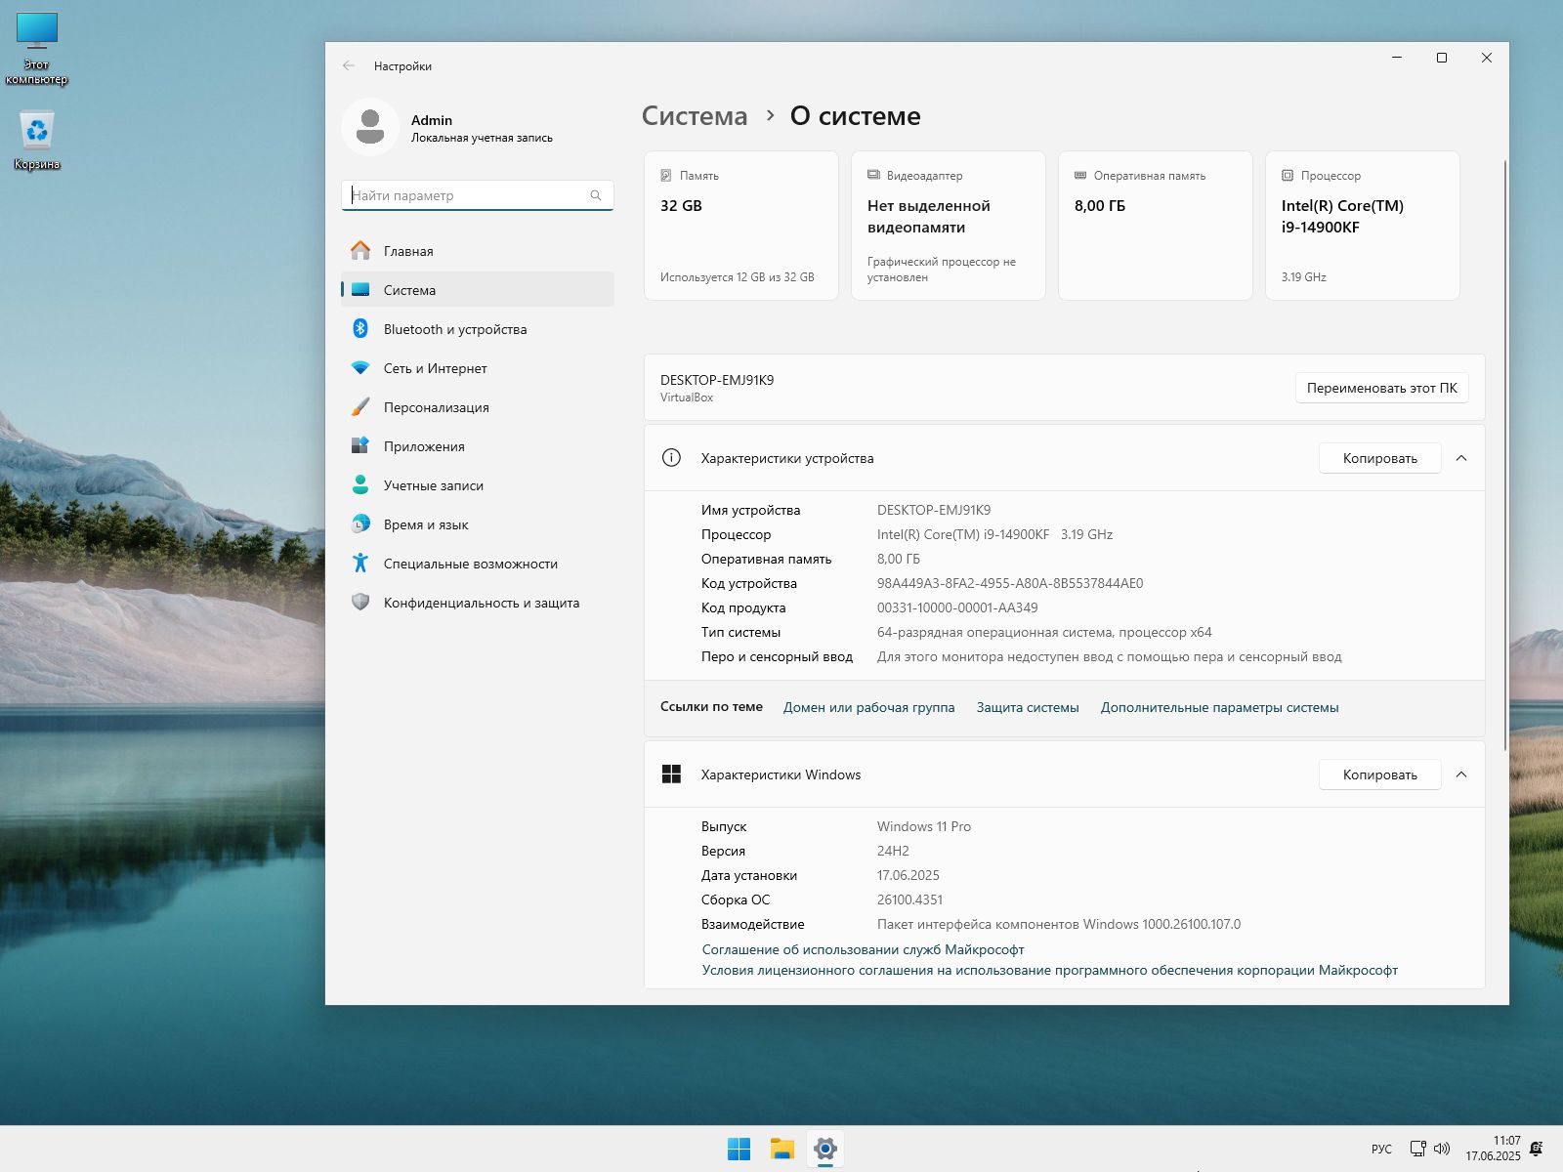Click the Память storage card icon
Screen dimensions: 1563x1172
tap(666, 176)
